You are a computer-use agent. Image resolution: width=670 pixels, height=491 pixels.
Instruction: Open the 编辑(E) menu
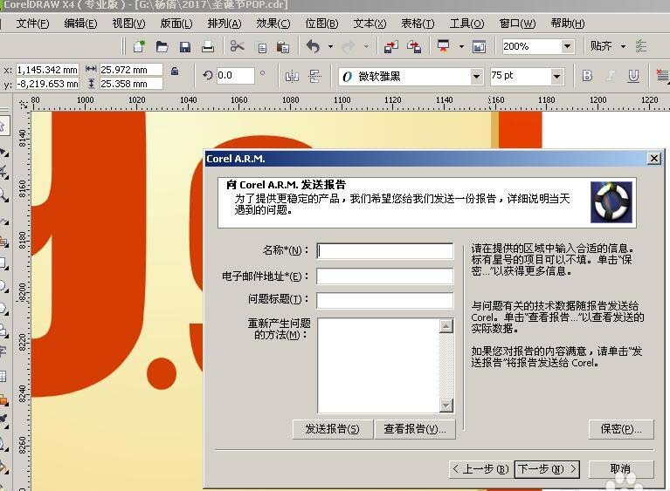(80, 24)
